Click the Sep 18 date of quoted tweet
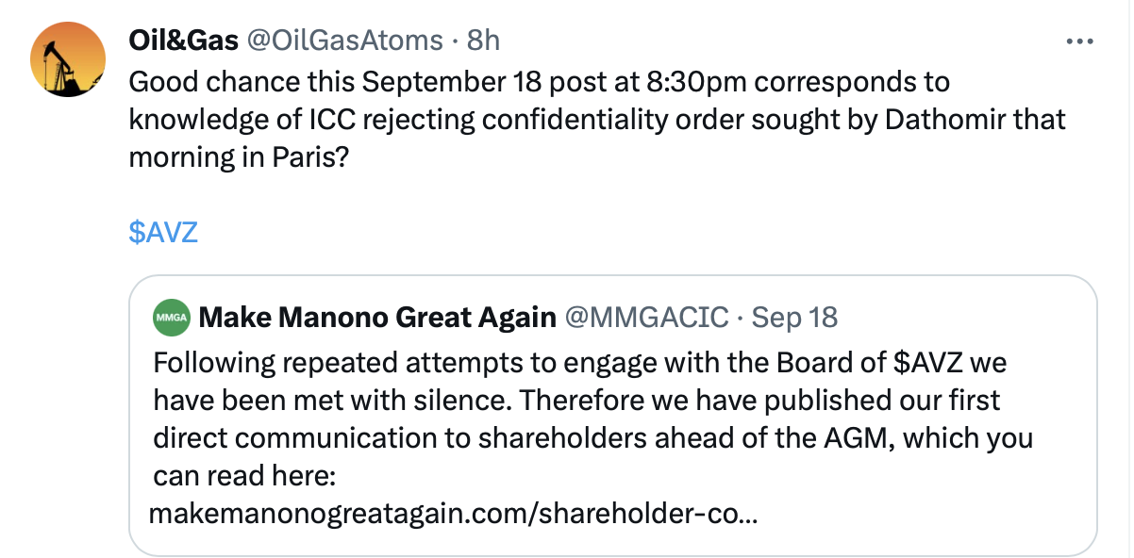Viewport: 1134px width, 558px height. coord(795,318)
